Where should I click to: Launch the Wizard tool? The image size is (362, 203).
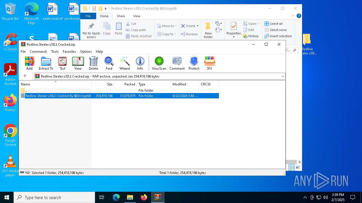click(125, 63)
